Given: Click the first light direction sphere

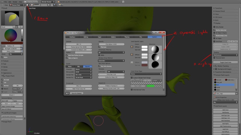Looking at the screenshot, I should 155,49.
